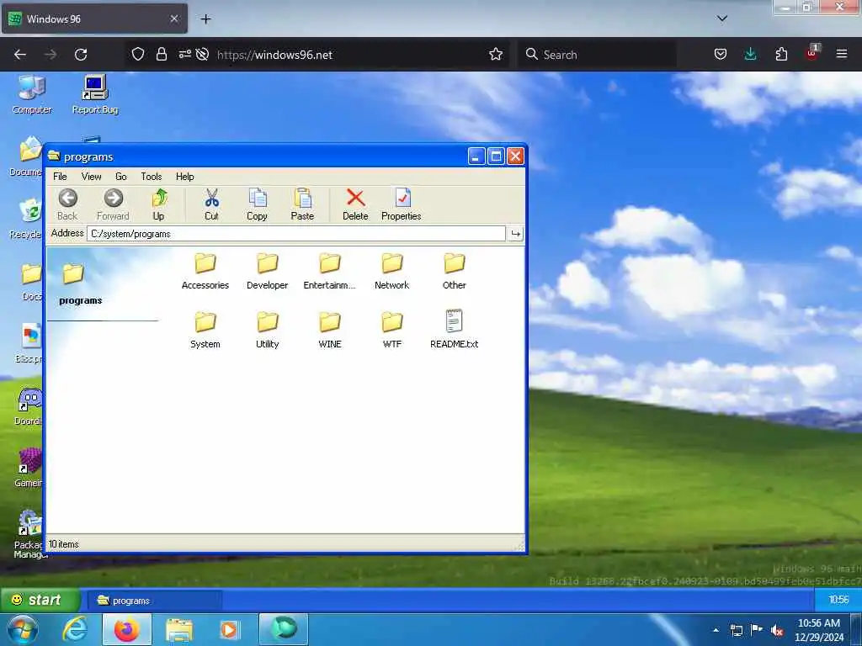
Task: Open the Package Manager desktop icon
Action: click(29, 534)
